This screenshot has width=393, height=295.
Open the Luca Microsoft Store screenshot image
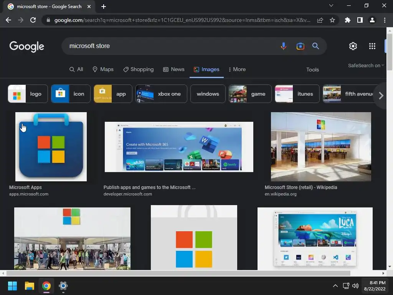[315, 239]
